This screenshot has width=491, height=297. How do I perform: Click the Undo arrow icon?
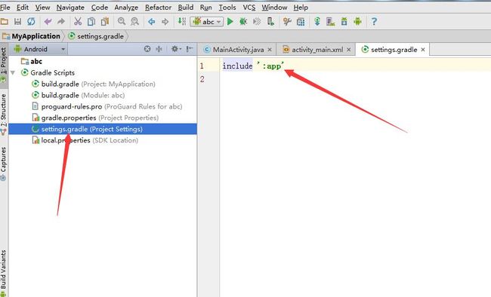click(48, 22)
